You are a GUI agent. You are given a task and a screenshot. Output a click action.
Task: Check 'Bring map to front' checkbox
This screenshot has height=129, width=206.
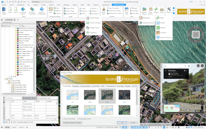[78, 119]
